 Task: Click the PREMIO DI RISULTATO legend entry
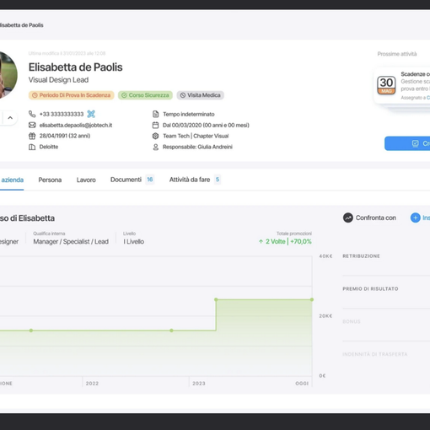[x=370, y=289]
